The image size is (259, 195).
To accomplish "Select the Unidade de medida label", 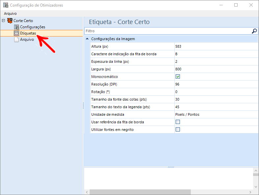I will tap(107, 115).
